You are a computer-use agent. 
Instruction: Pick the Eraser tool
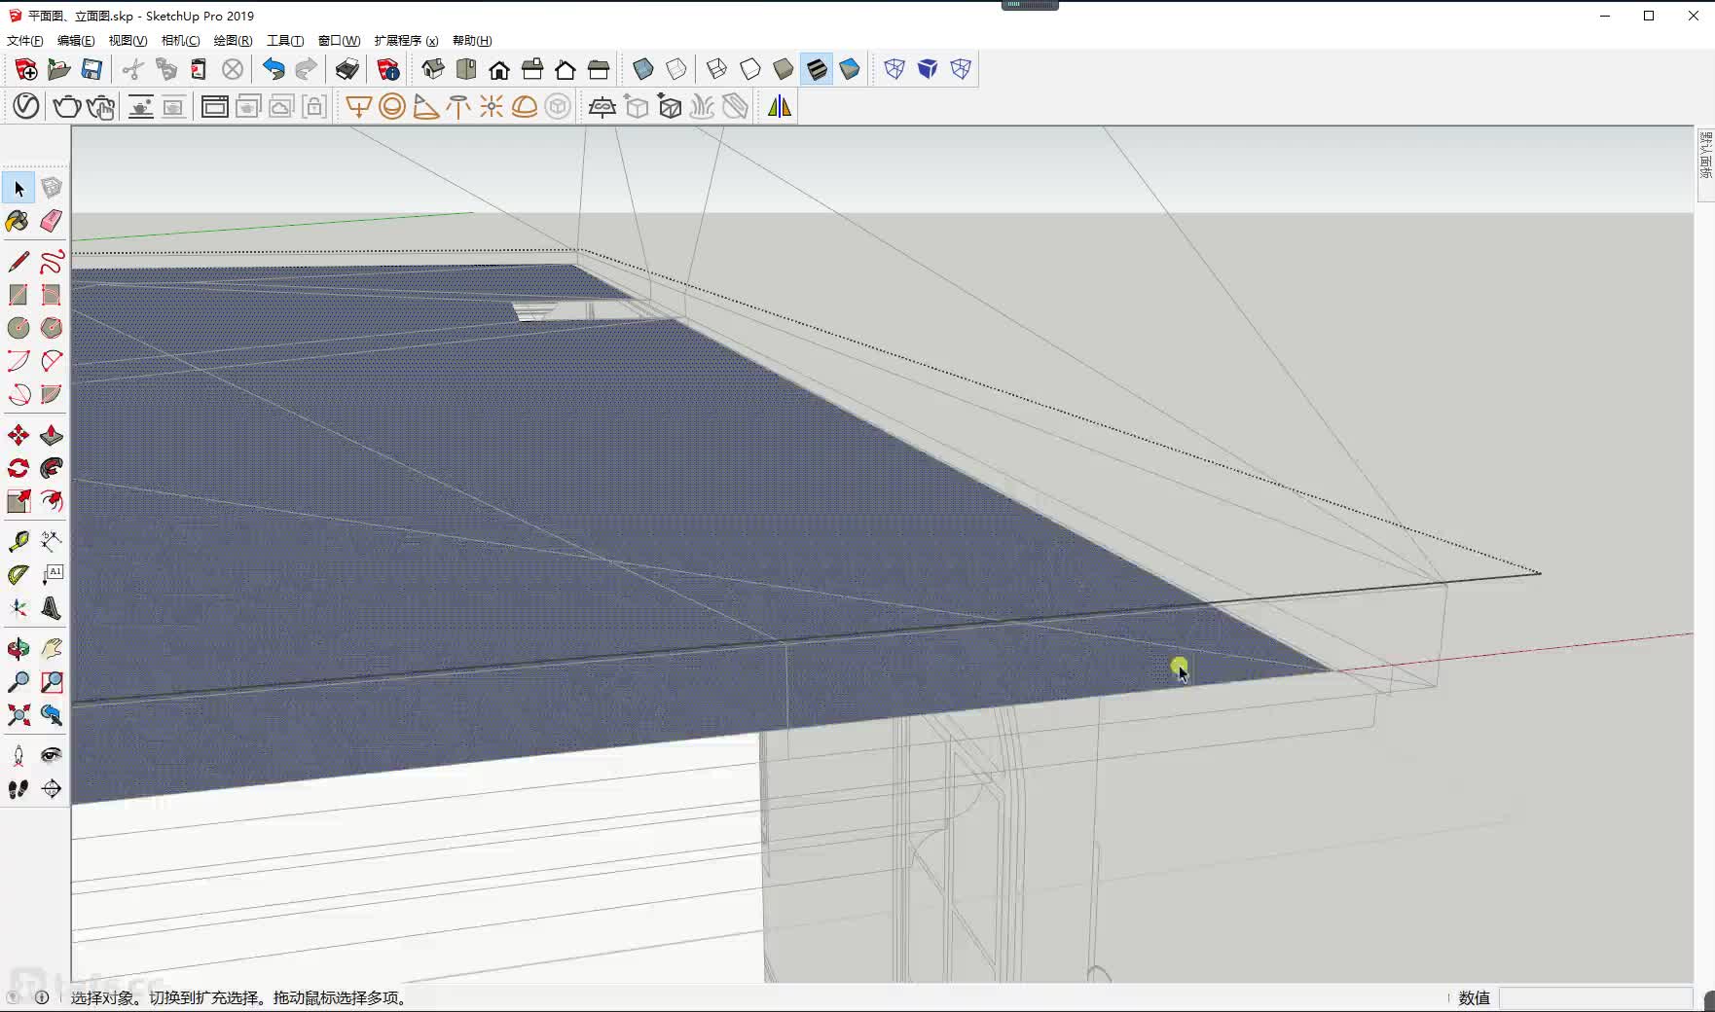point(52,221)
